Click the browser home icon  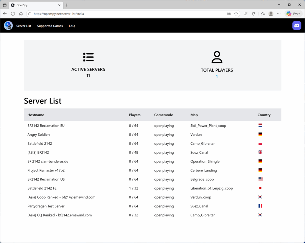[x=21, y=14]
